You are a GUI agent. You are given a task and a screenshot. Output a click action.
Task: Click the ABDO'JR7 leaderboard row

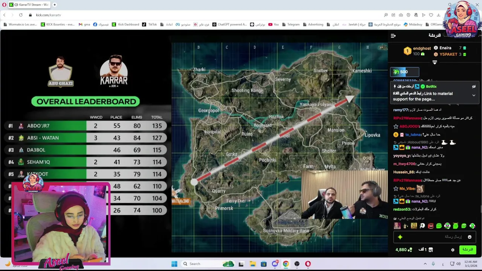point(85,126)
